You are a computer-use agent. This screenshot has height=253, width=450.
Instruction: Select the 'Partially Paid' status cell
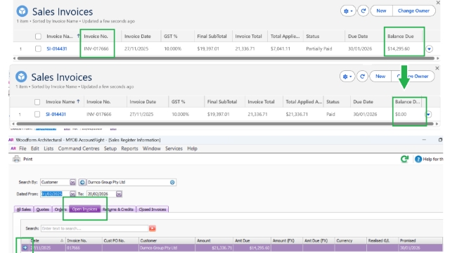(319, 48)
